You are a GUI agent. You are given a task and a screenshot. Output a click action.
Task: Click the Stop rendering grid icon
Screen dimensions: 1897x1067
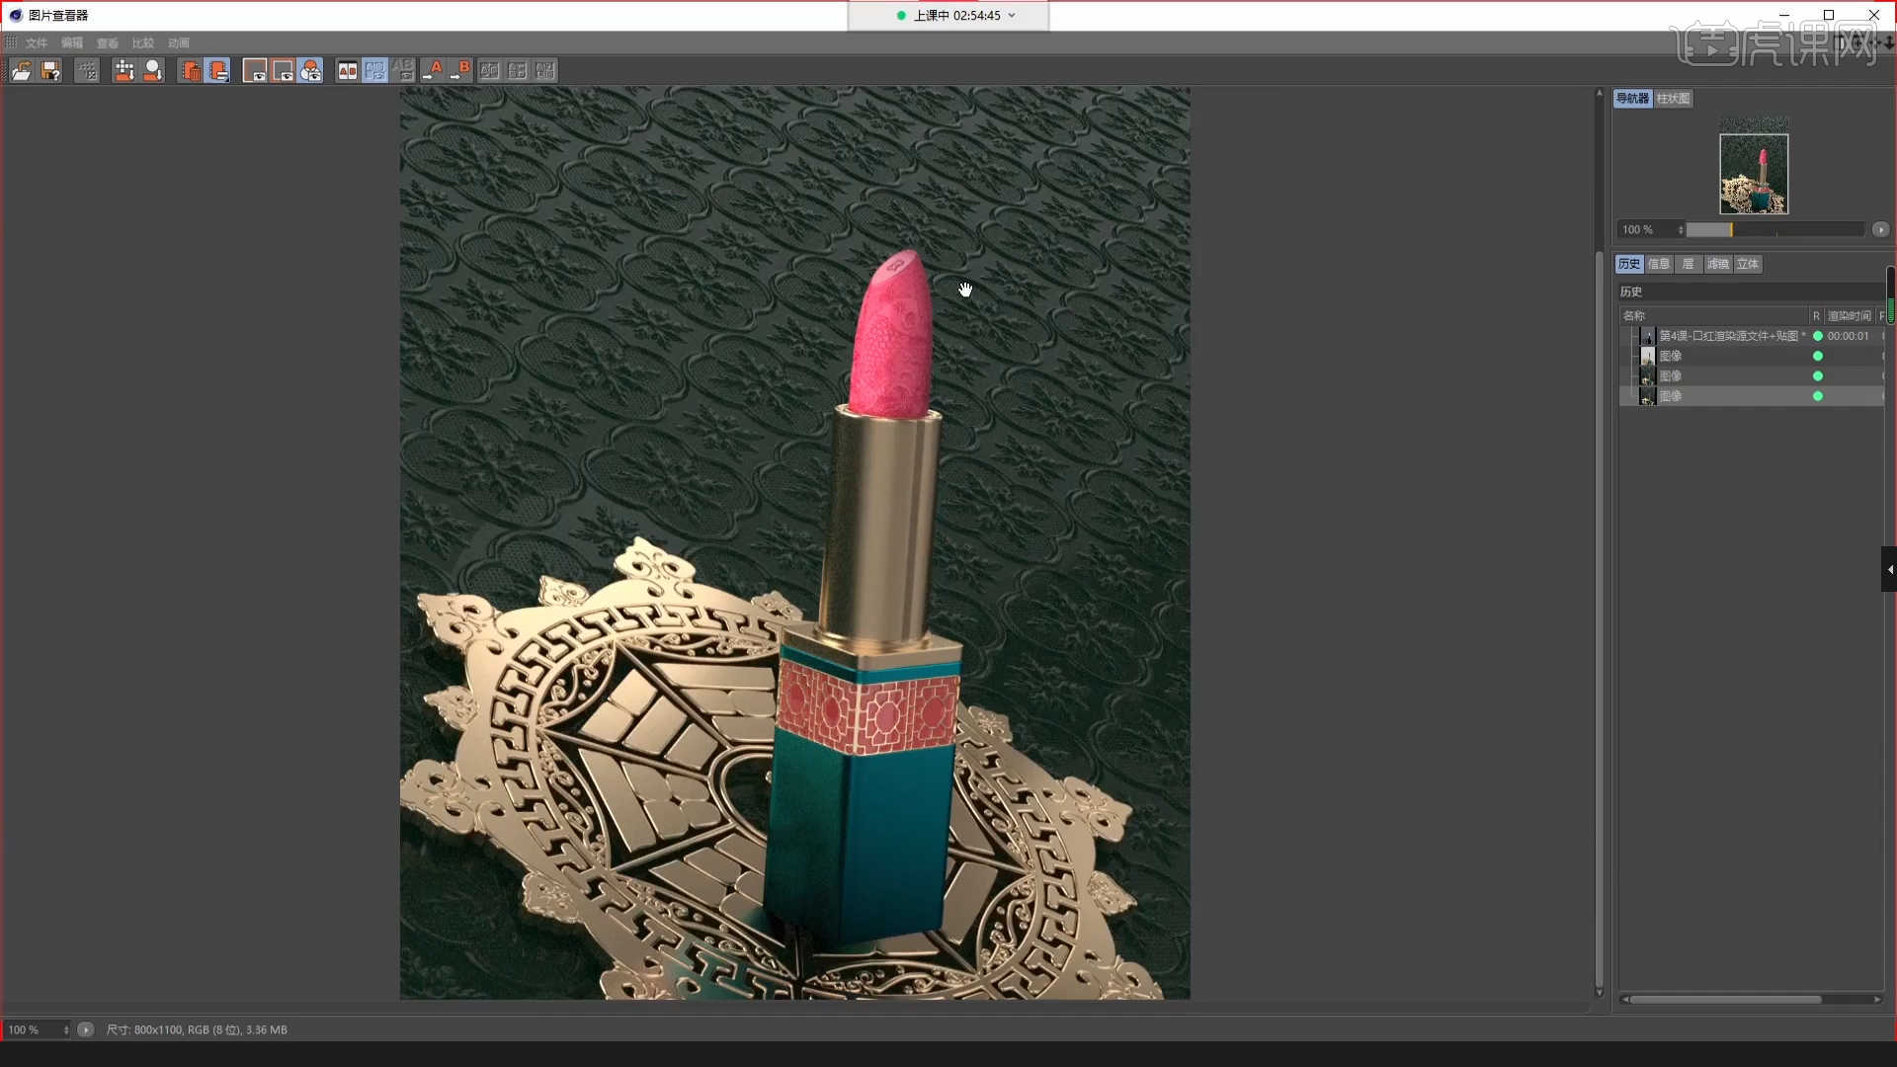coord(87,70)
